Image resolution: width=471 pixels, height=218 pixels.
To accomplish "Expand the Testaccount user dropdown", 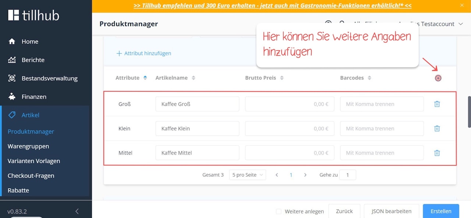I will click(x=461, y=24).
